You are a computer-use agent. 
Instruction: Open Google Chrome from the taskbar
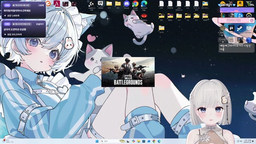click(154, 141)
